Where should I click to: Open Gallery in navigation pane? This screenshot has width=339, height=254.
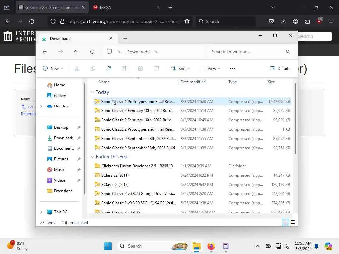(56, 96)
